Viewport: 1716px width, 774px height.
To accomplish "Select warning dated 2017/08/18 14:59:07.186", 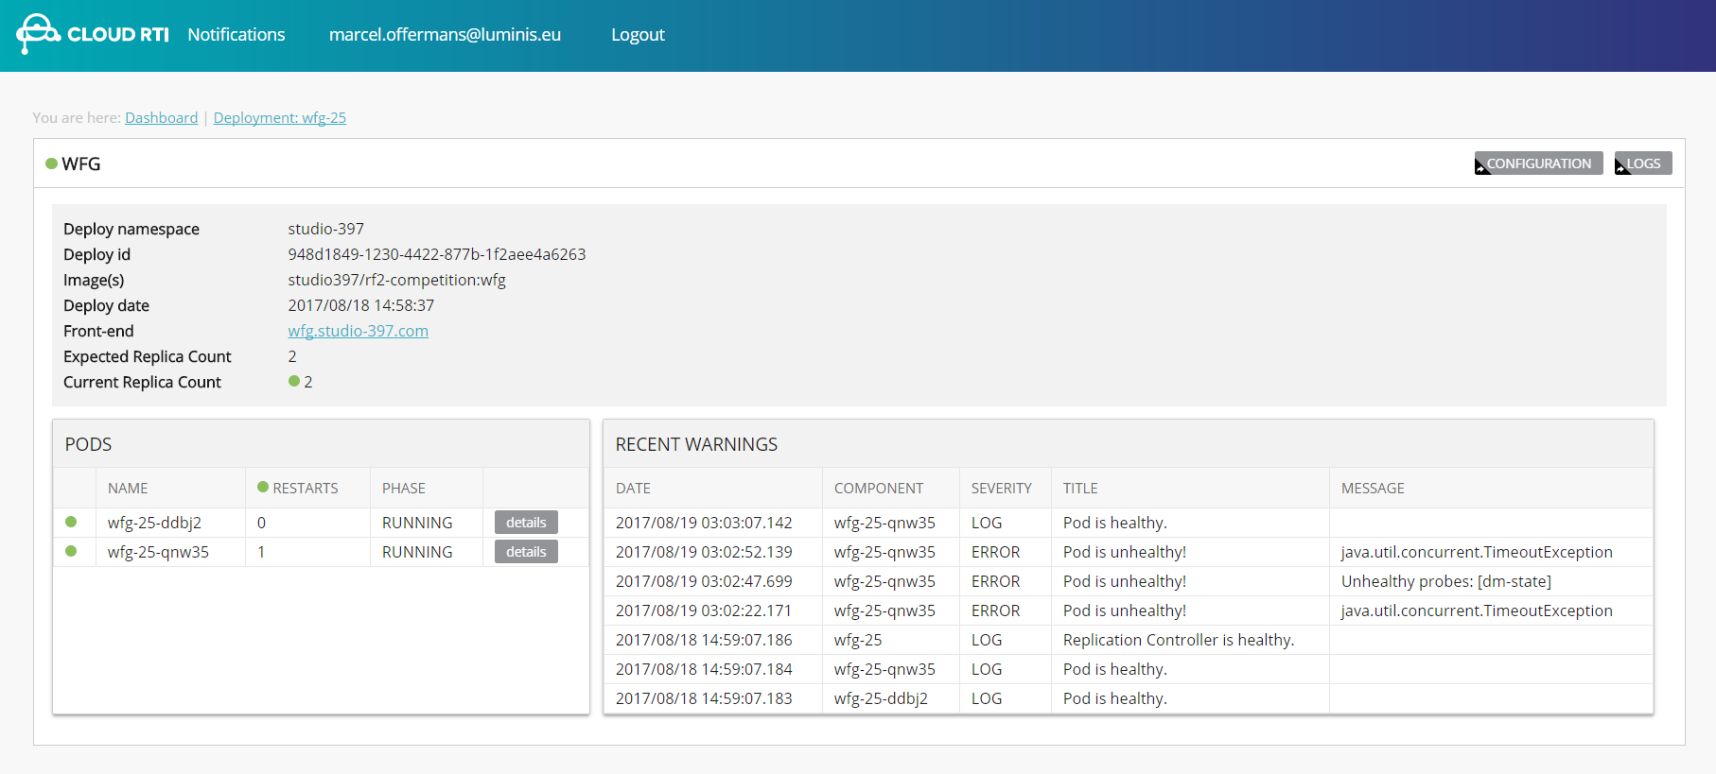I will click(1129, 640).
